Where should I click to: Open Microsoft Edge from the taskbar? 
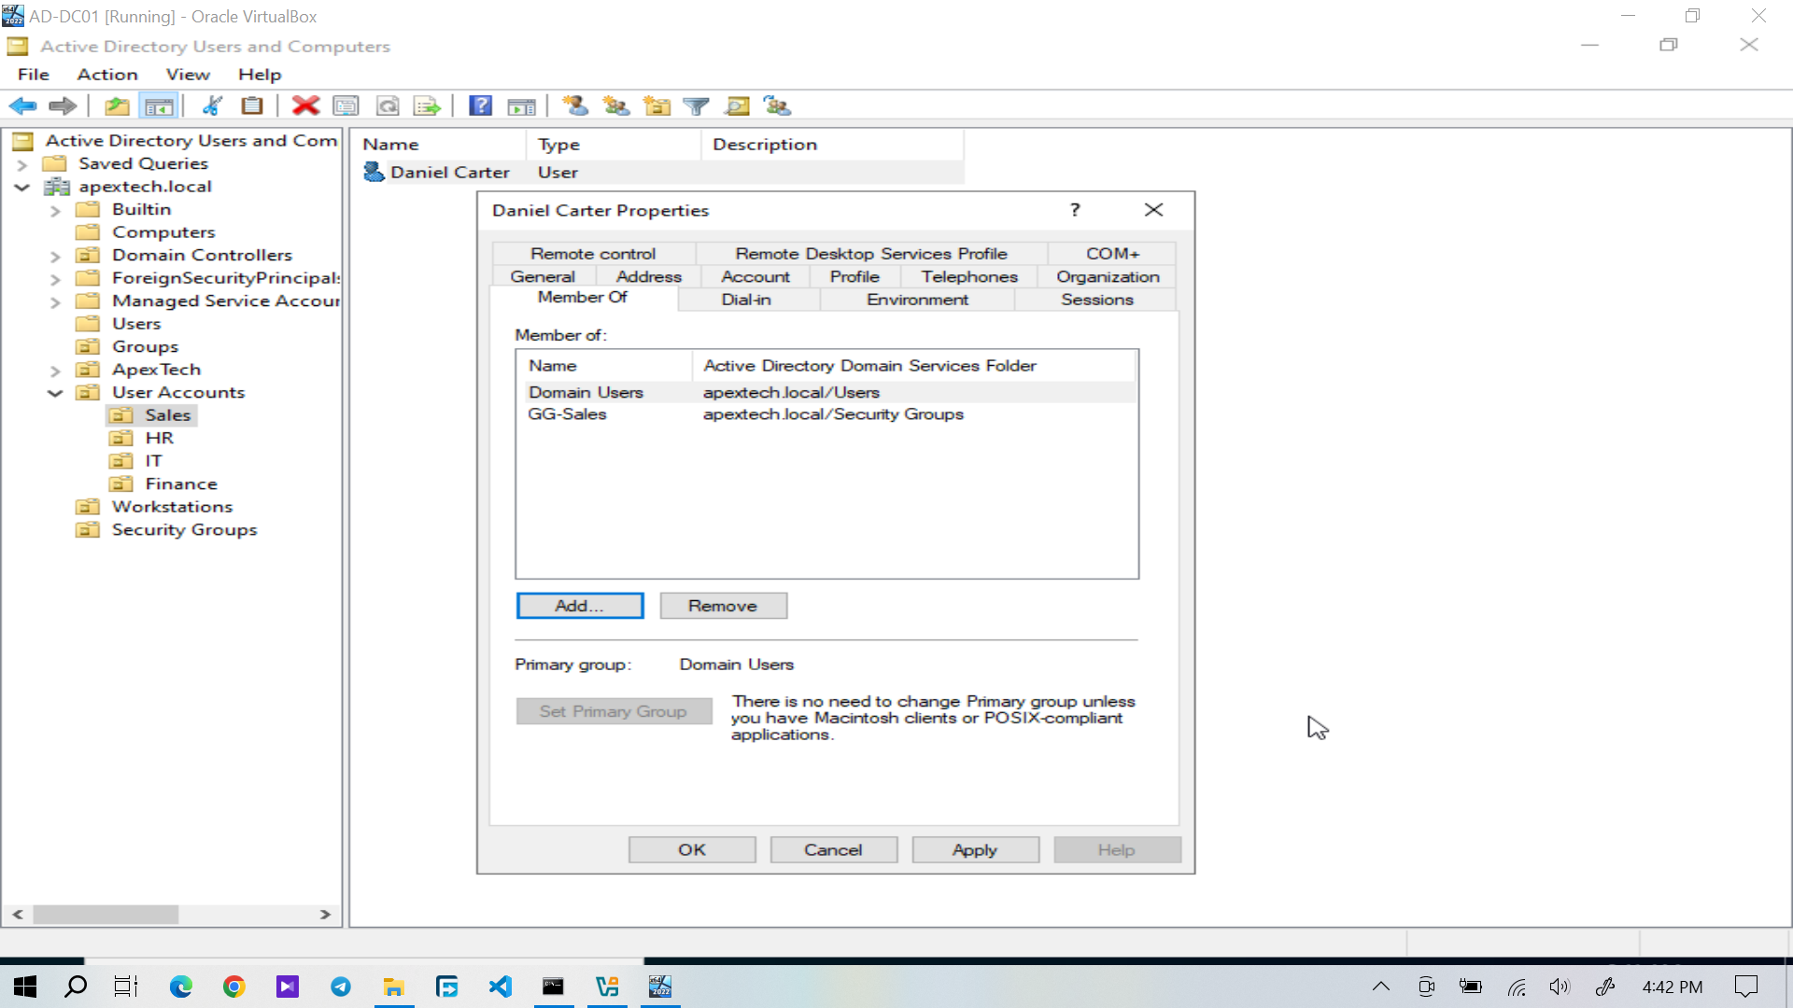coord(180,987)
